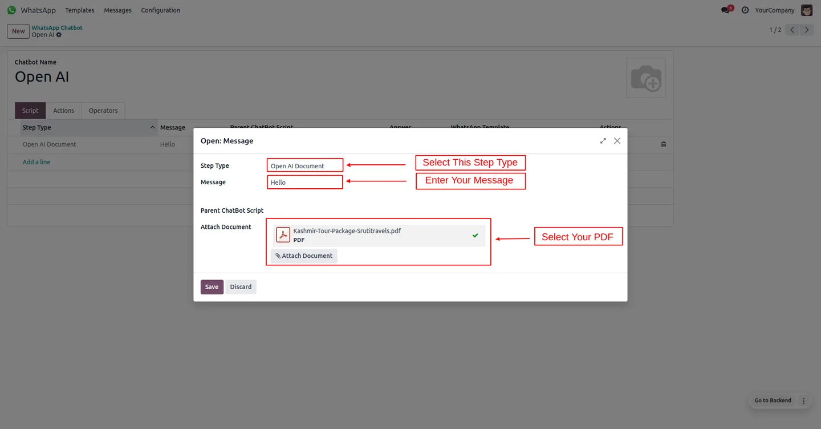
Task: Click the Message field containing Hello
Action: click(x=305, y=182)
